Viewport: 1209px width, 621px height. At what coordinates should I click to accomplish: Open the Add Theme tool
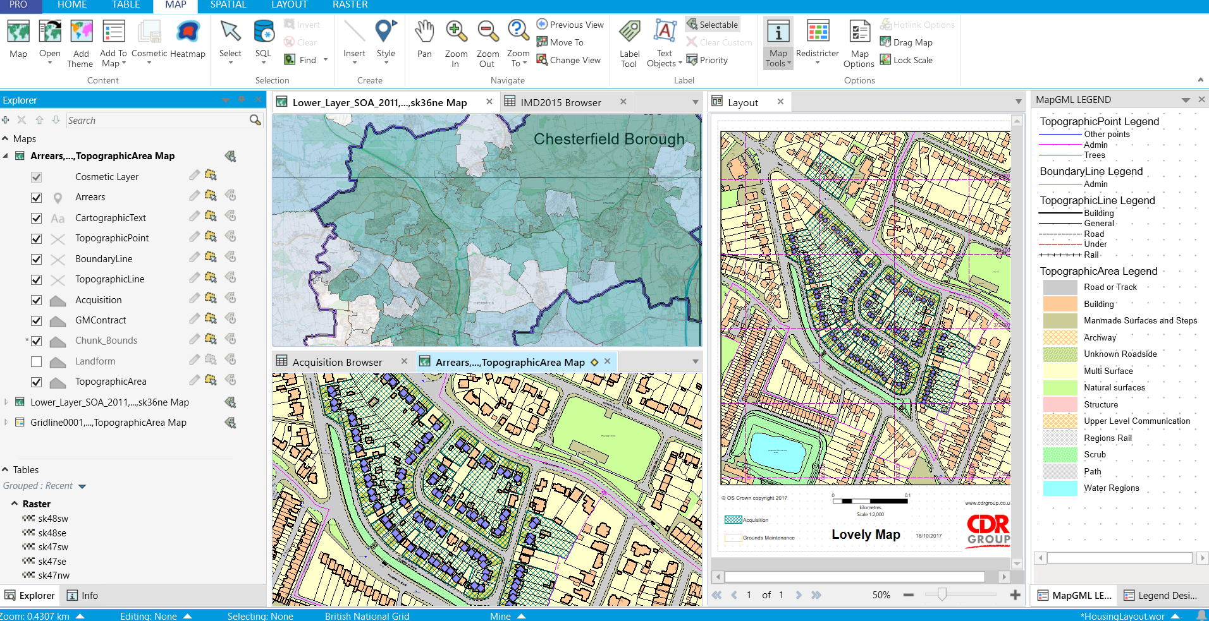coord(80,44)
